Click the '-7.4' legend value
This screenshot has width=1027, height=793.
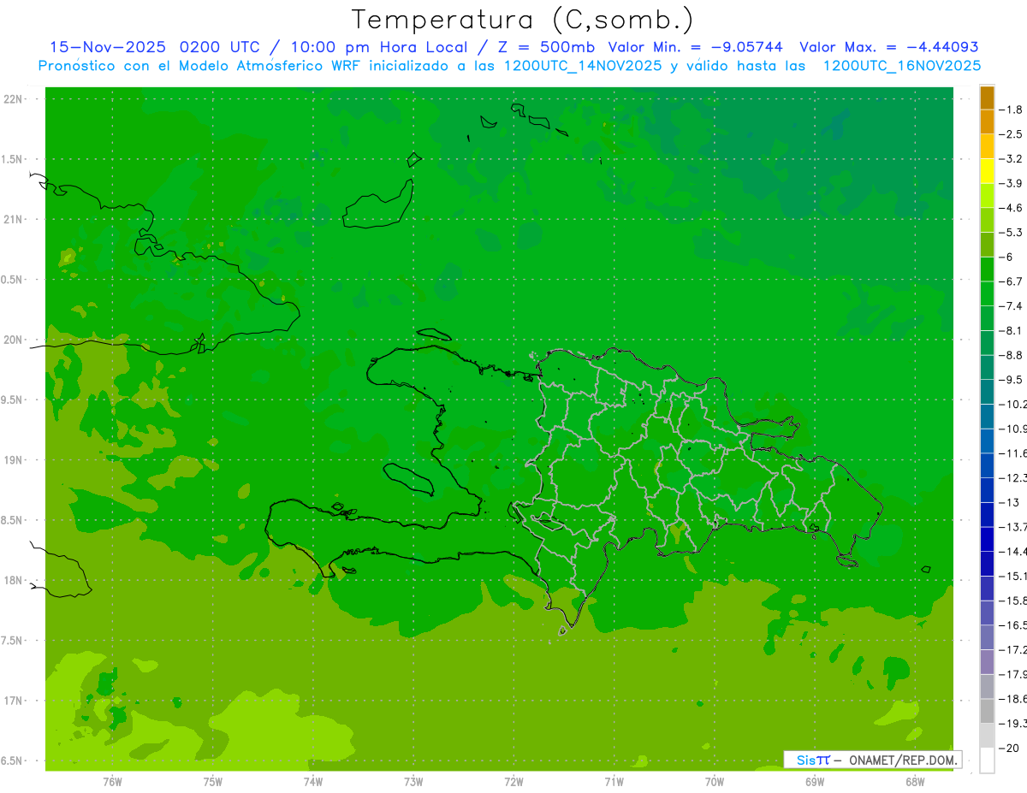coord(1012,305)
